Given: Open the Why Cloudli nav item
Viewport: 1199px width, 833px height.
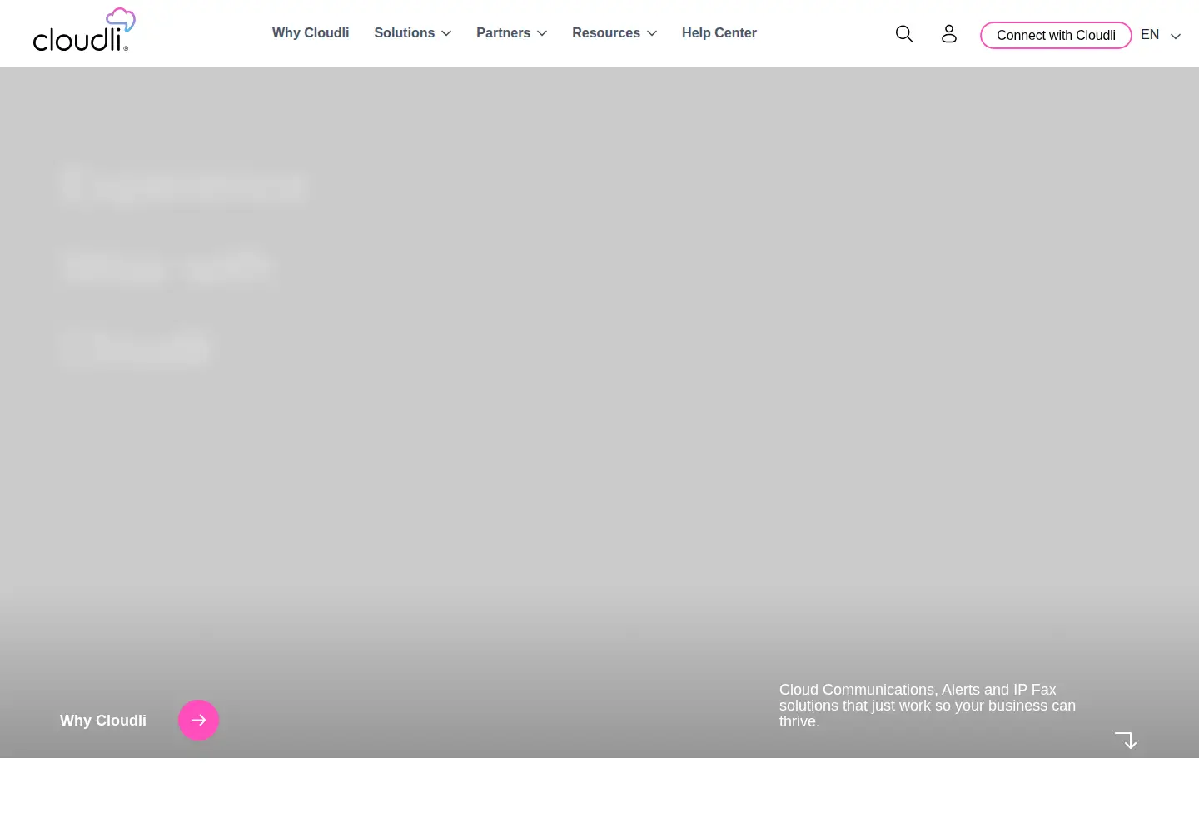Looking at the screenshot, I should click(311, 33).
